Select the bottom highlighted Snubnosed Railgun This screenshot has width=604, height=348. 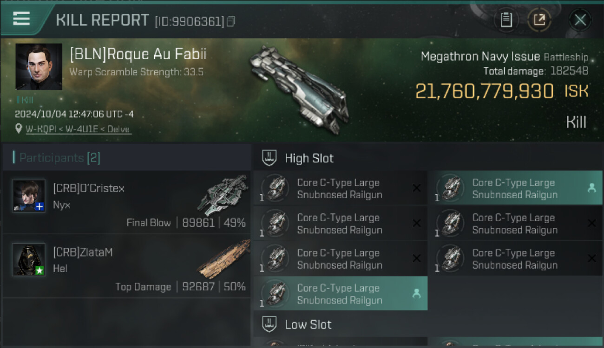tap(339, 294)
